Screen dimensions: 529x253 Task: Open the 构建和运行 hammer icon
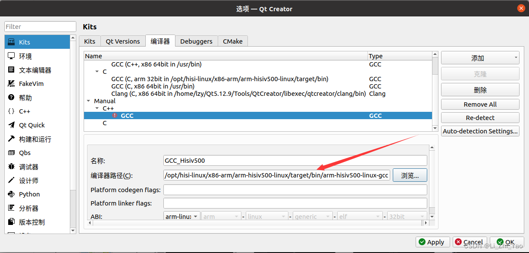pos(12,139)
